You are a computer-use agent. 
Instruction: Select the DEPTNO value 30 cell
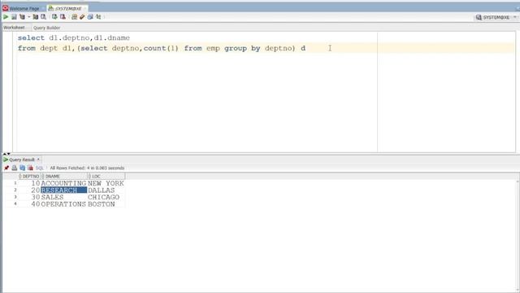click(29, 197)
